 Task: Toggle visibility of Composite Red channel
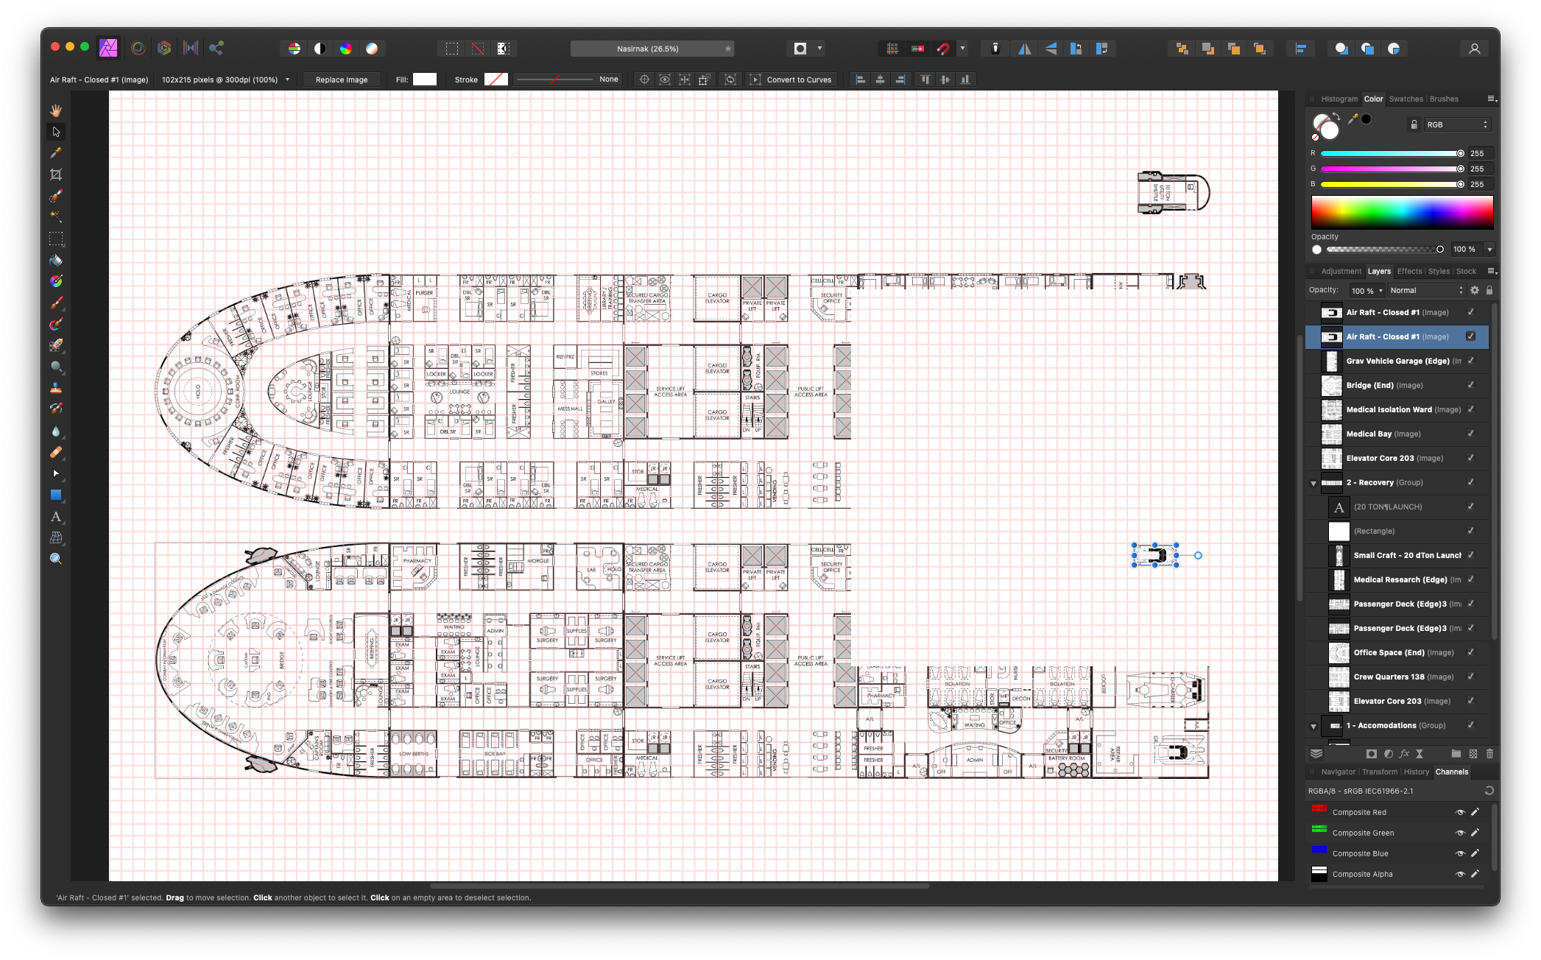(1460, 812)
